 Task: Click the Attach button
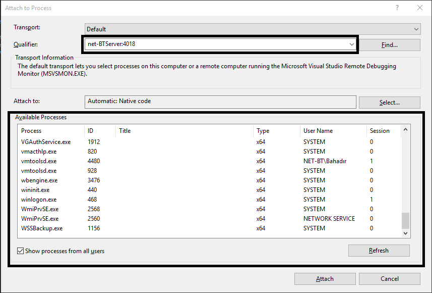(325, 278)
